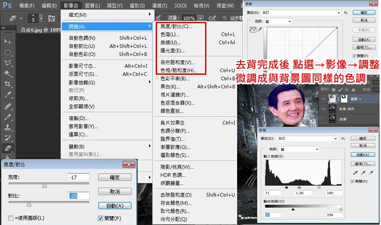Viewport: 381px width, 225px height.
Task: Toggle 預覽(P) checkbox in Curves dialog
Action: [354, 56]
